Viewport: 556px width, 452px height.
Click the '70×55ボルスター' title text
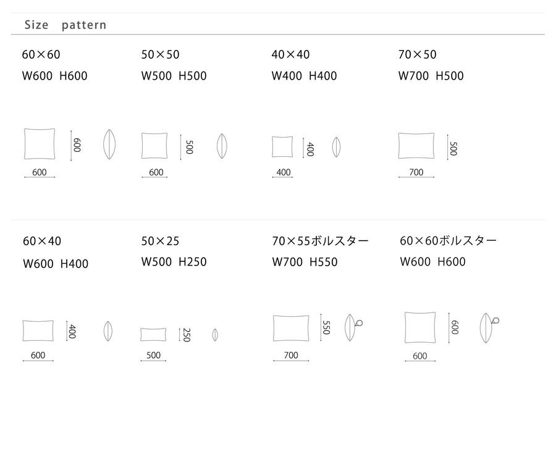(x=320, y=241)
